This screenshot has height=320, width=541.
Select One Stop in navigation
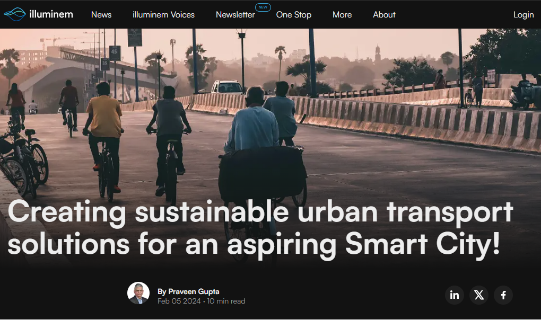pyautogui.click(x=293, y=15)
